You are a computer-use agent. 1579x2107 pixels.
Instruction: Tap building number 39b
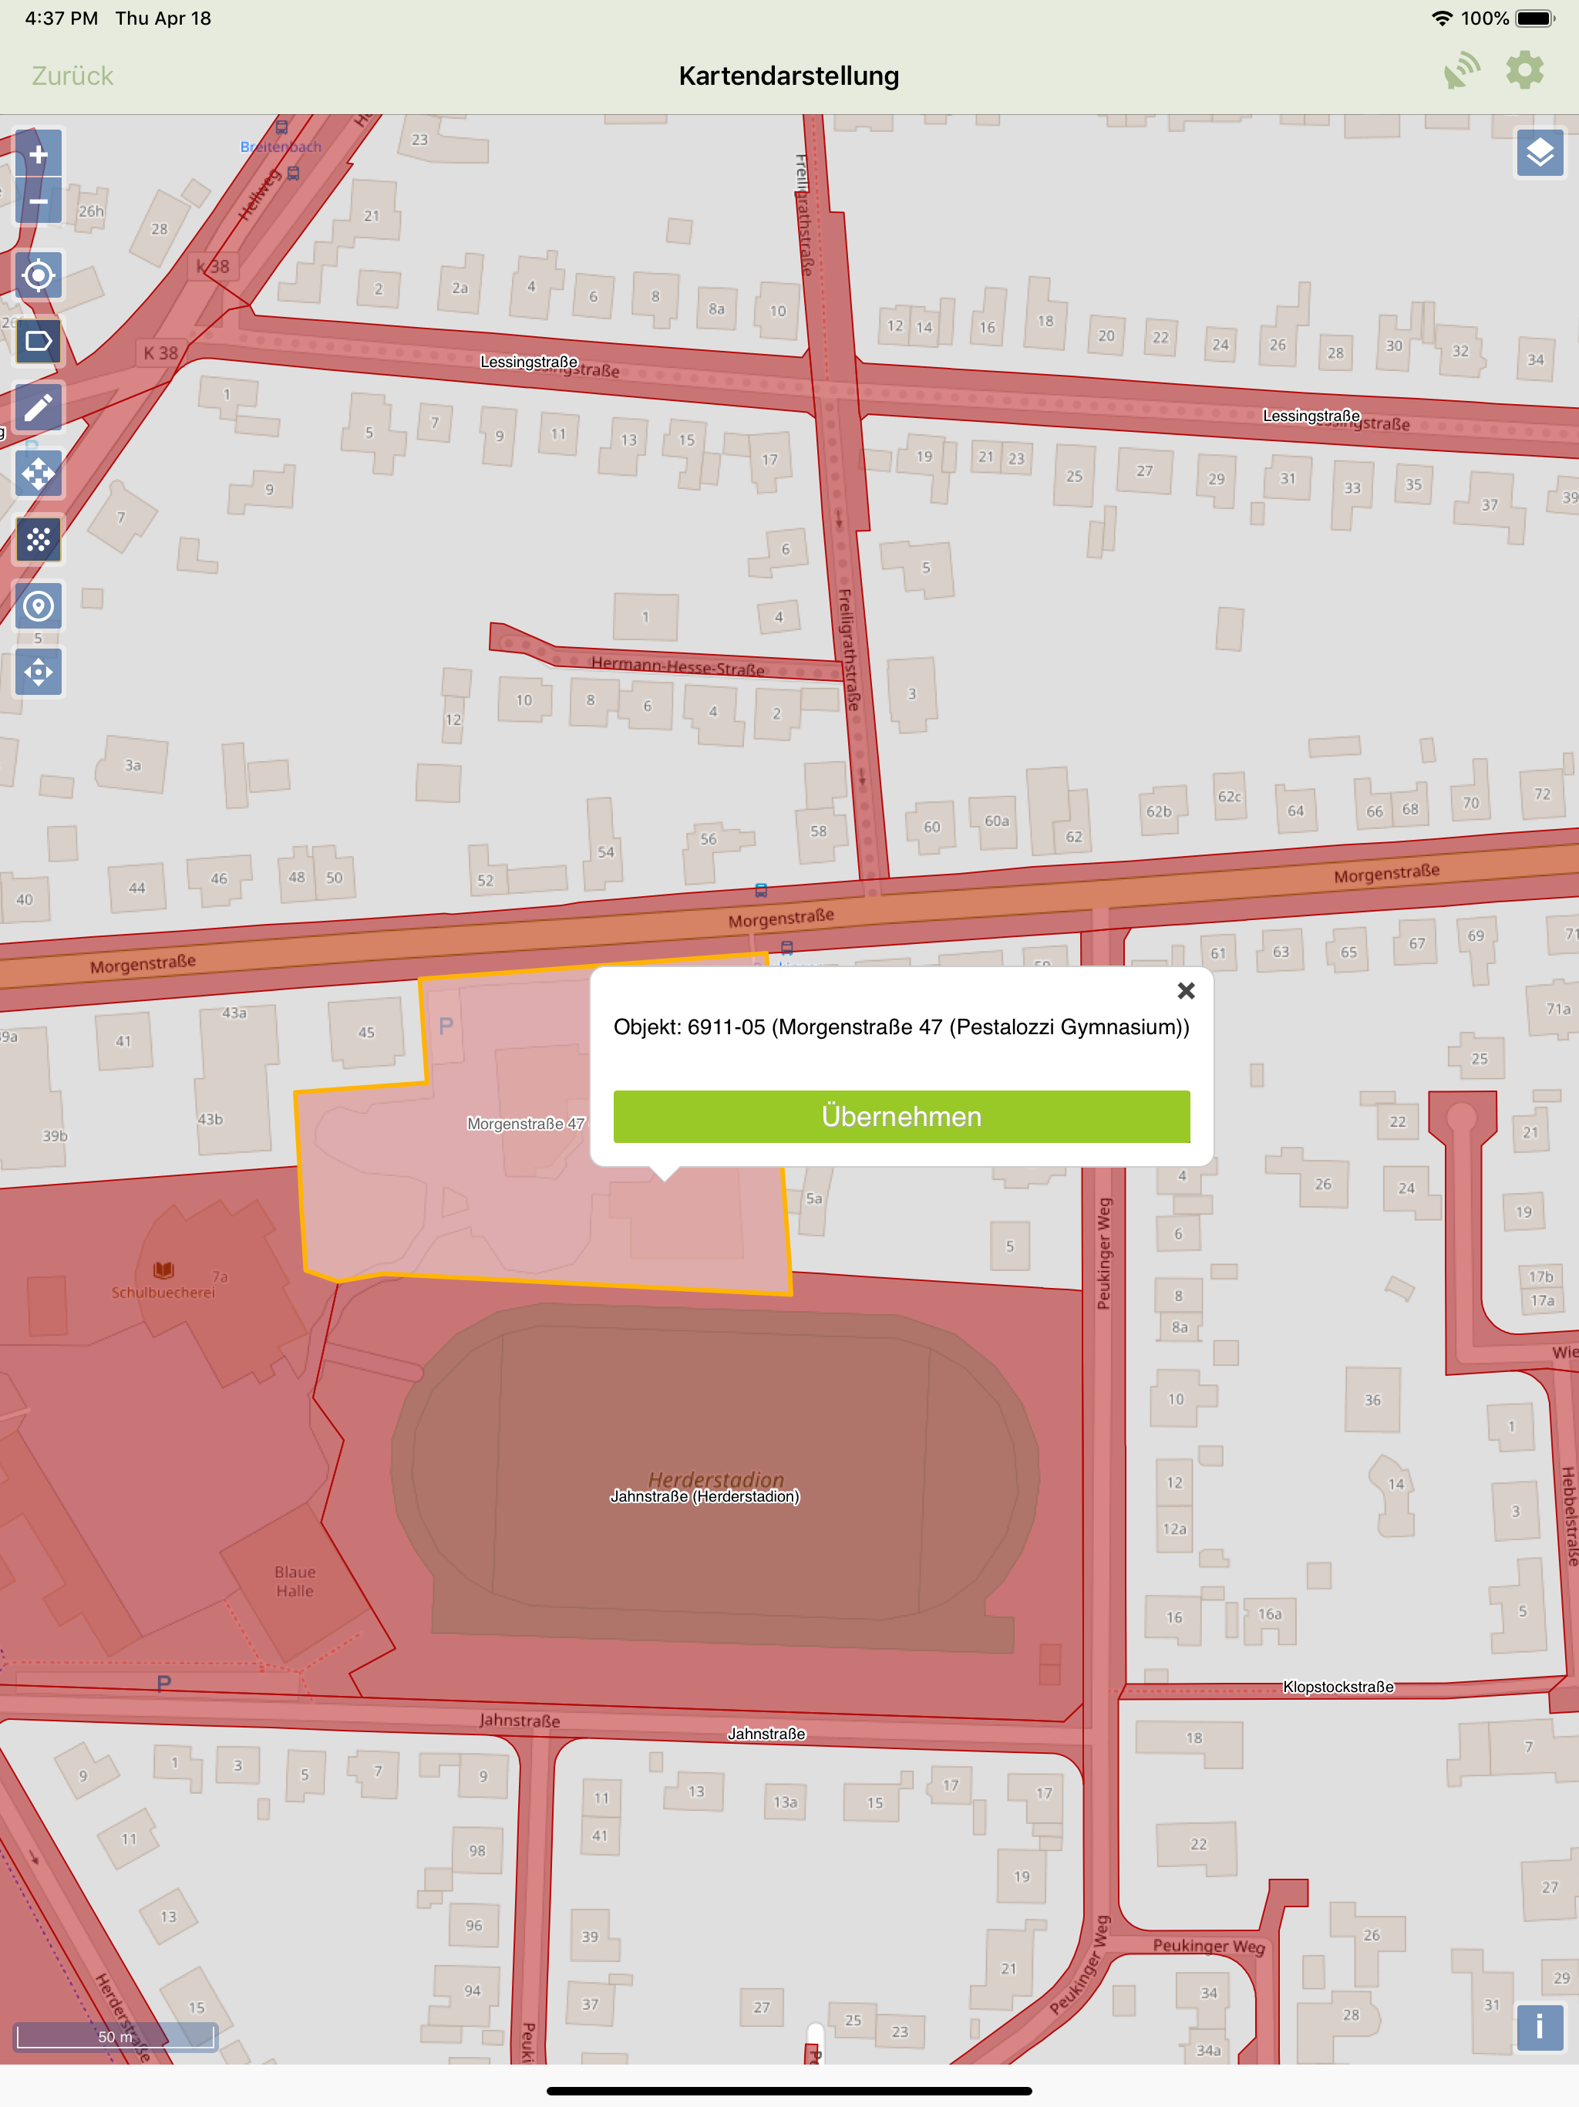tap(56, 1135)
